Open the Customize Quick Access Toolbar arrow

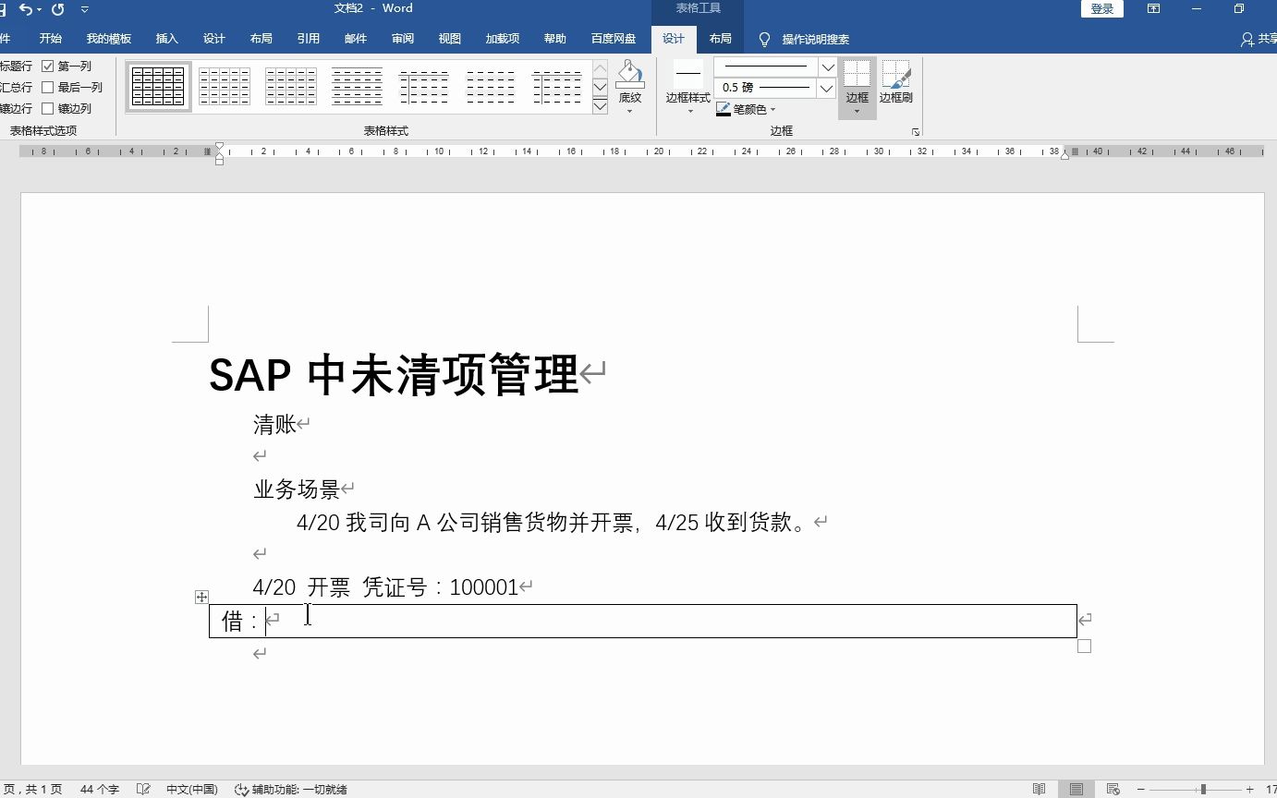pos(85,9)
